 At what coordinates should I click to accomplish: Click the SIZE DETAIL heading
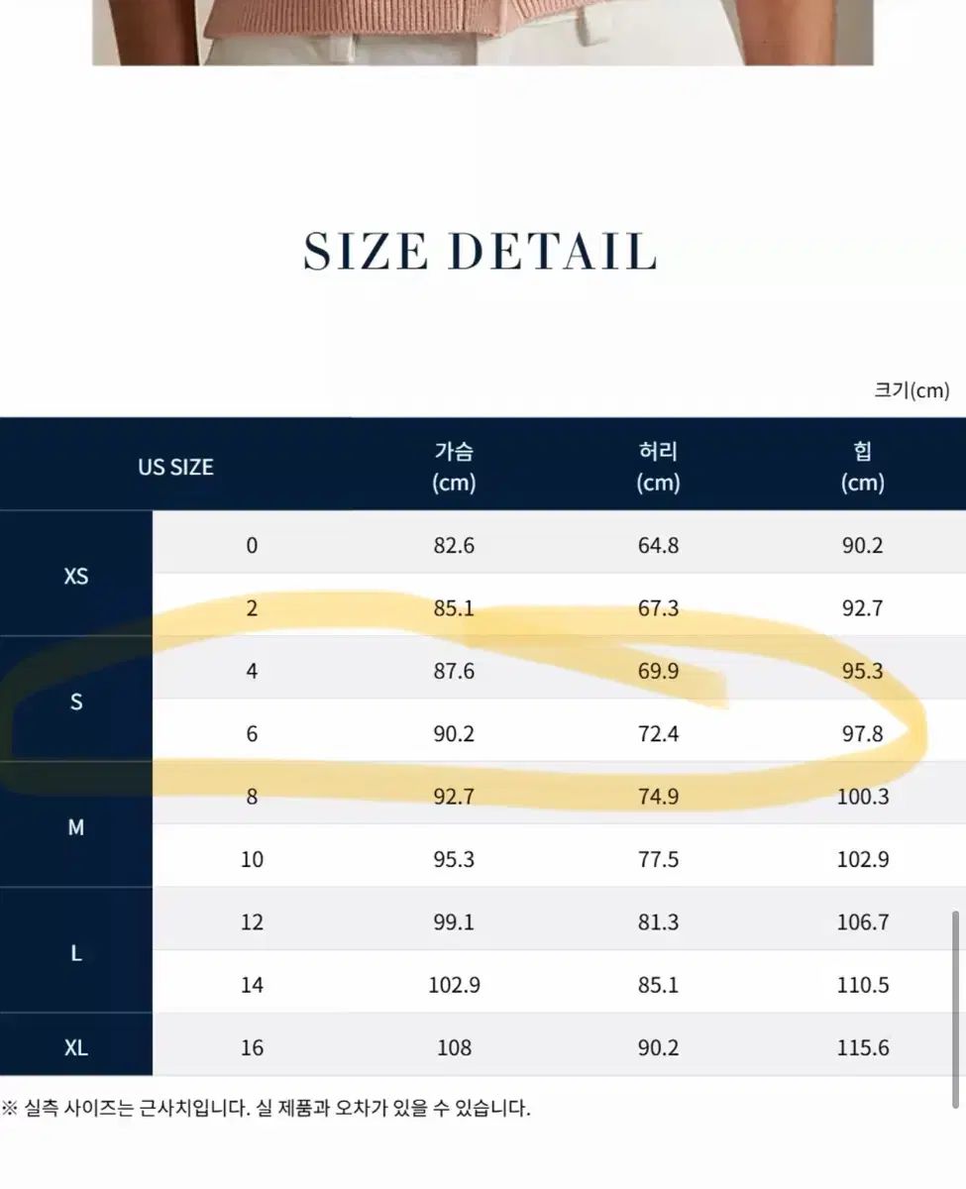pos(481,252)
